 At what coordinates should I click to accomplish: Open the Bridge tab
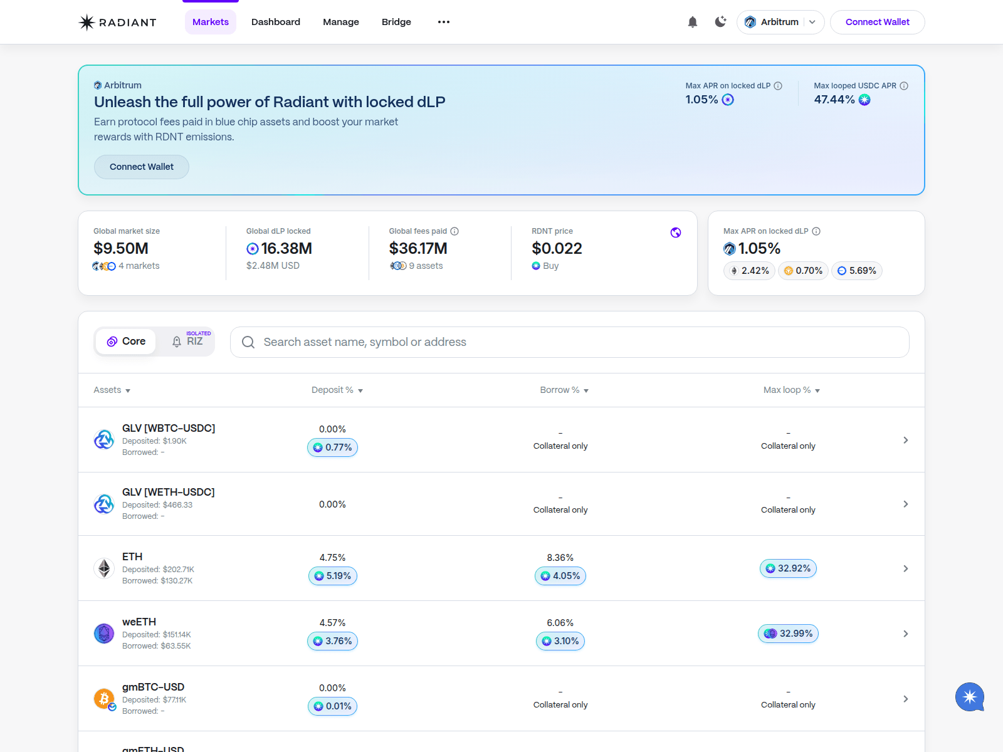tap(396, 22)
